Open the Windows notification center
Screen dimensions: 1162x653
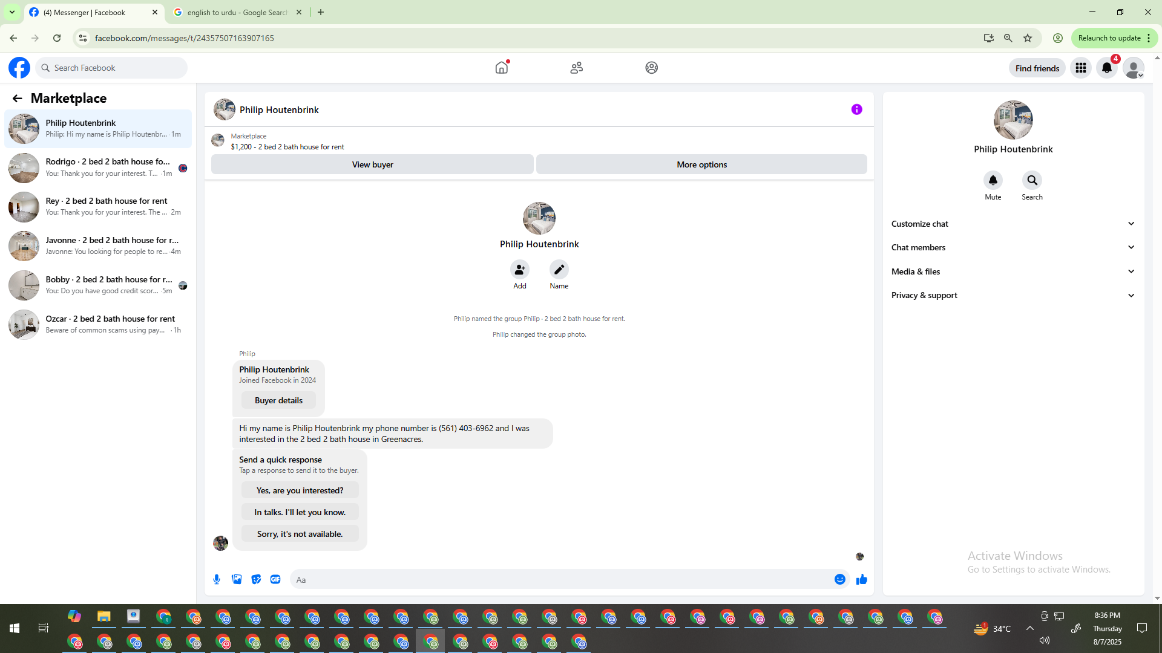coord(1142,629)
